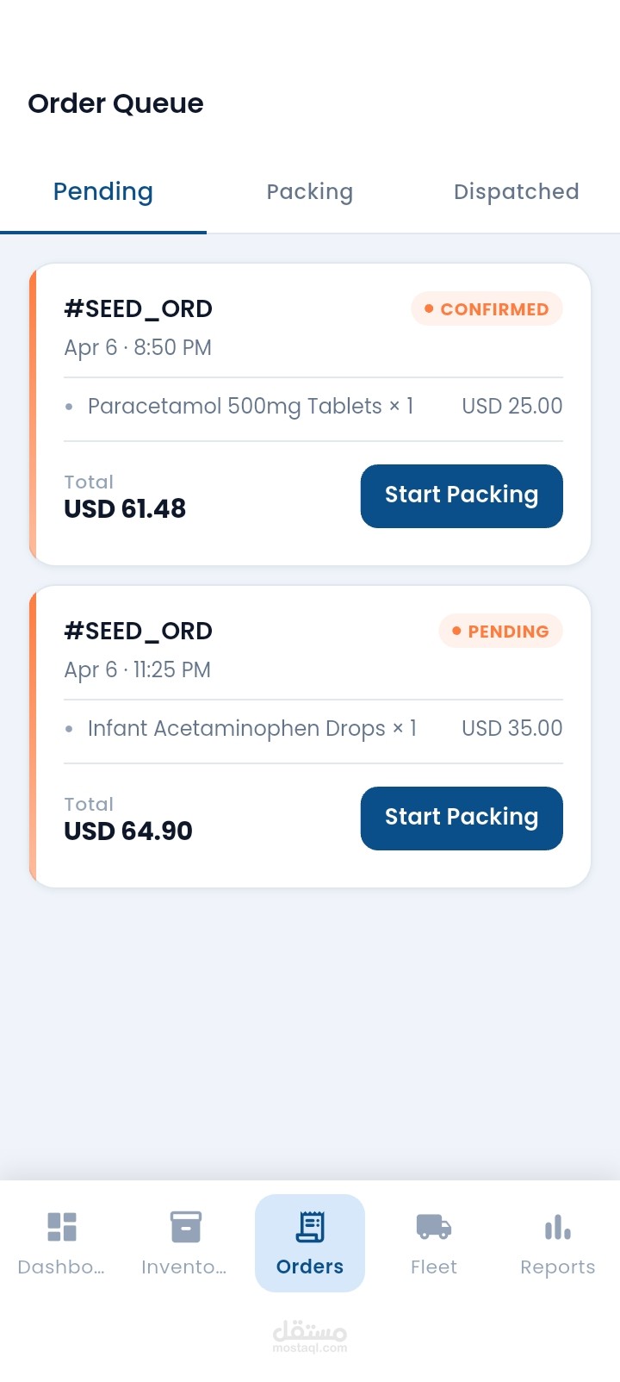The width and height of the screenshot is (620, 1382).
Task: Select the Infant Acetaminophen Drops line item
Action: pos(252,728)
